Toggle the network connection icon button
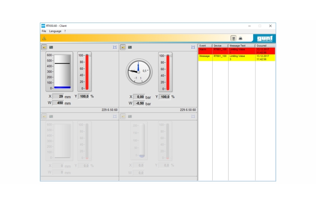316x204 pixels. coord(234,38)
